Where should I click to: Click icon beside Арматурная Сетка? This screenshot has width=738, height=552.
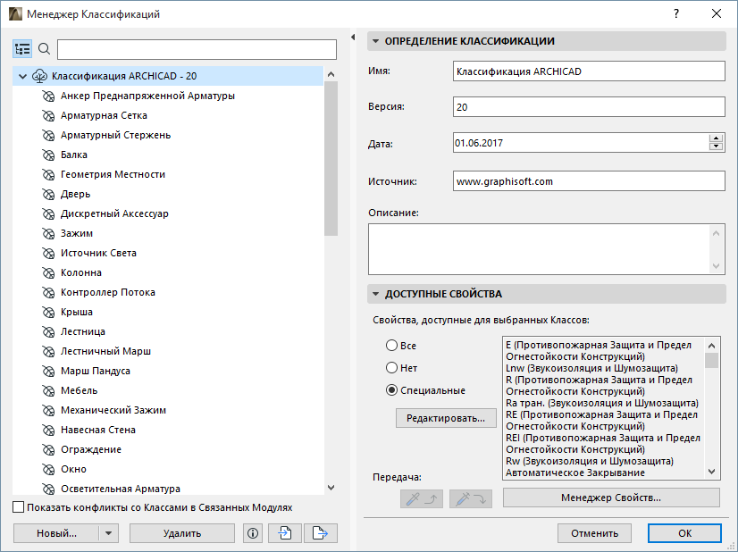coord(48,116)
